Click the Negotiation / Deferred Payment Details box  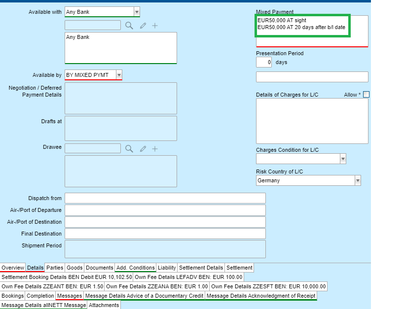(x=121, y=99)
